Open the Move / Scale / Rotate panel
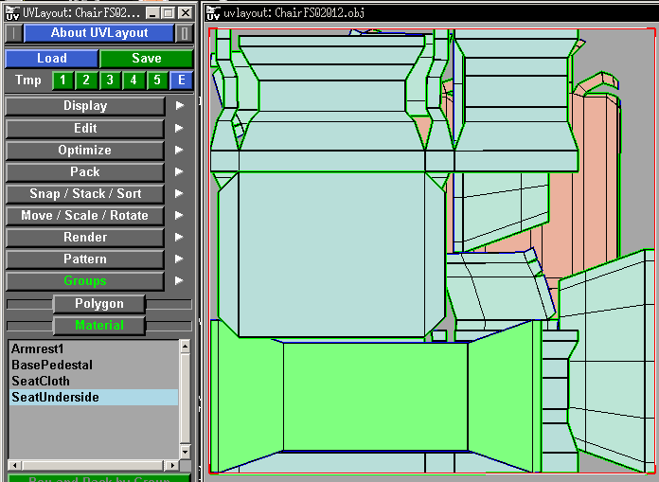659x482 pixels. click(x=85, y=215)
